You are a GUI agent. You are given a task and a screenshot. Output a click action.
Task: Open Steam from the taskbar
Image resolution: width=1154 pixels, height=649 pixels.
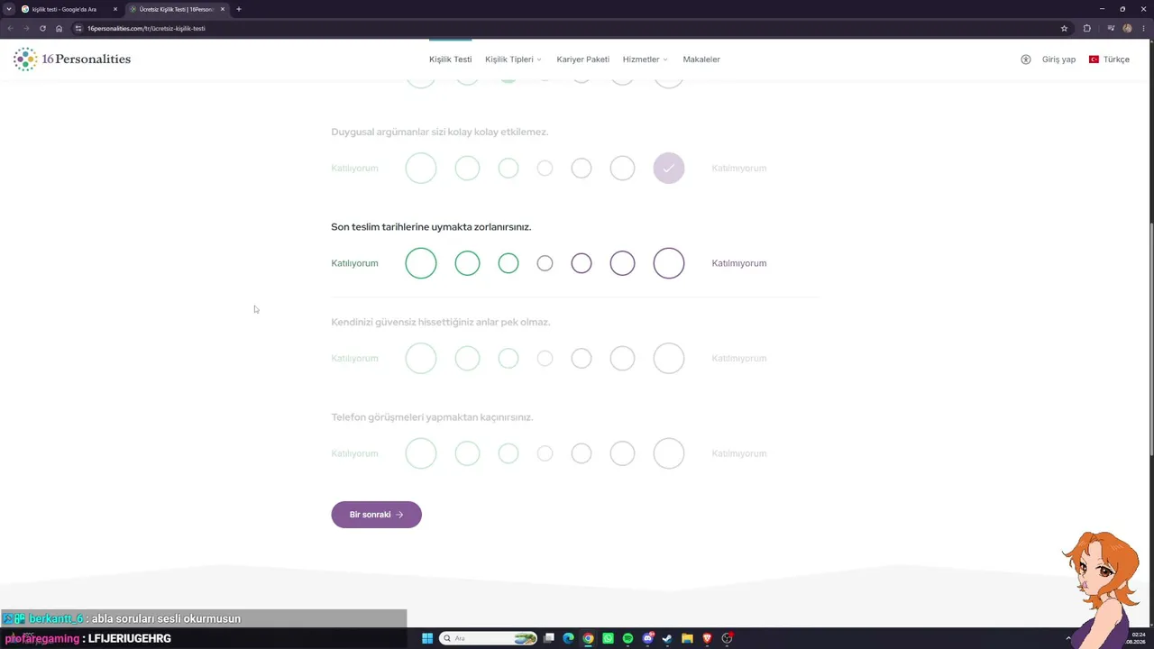667,638
